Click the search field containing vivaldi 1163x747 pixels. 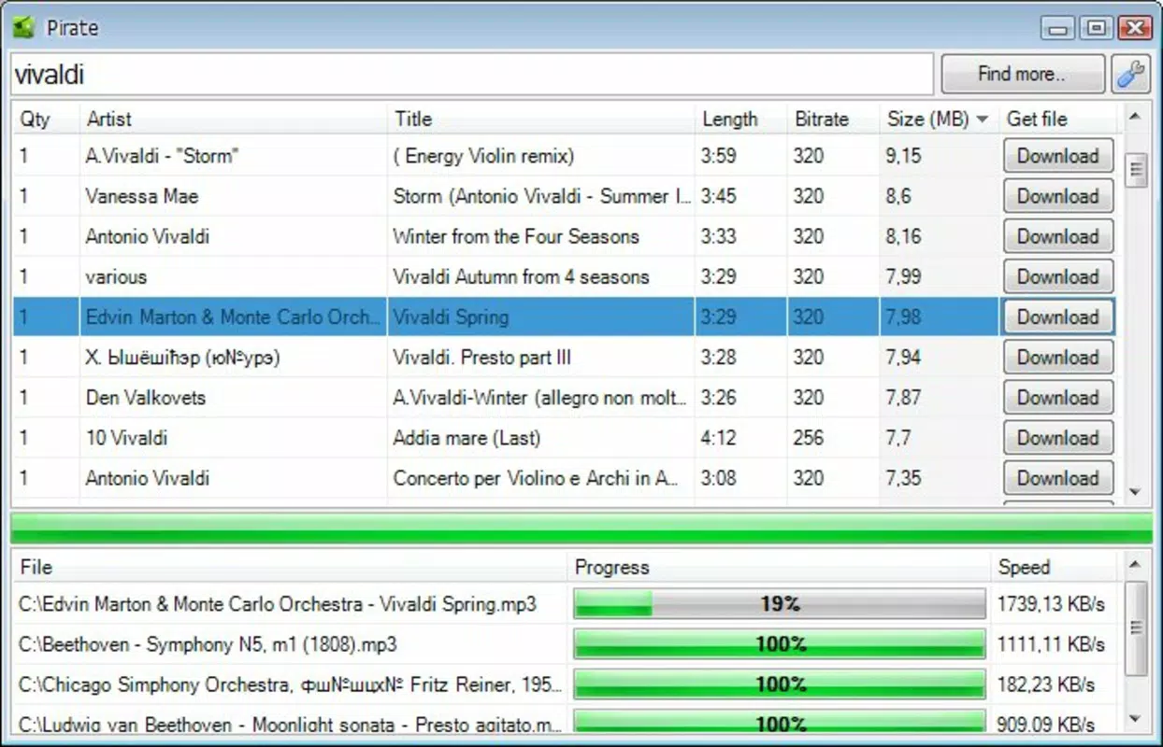pyautogui.click(x=472, y=75)
